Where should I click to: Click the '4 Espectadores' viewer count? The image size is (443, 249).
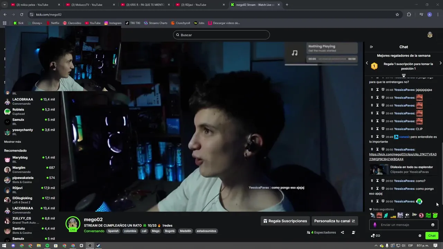tap(322, 232)
